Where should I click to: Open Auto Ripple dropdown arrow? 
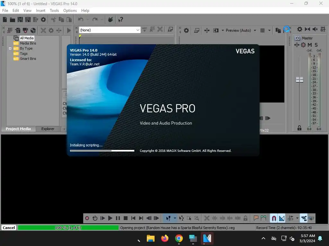[297, 218]
